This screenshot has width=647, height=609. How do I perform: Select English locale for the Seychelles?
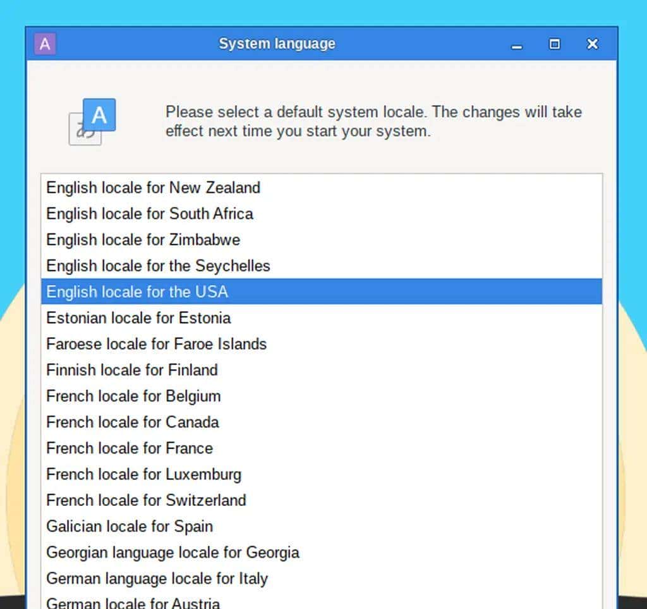pos(157,266)
